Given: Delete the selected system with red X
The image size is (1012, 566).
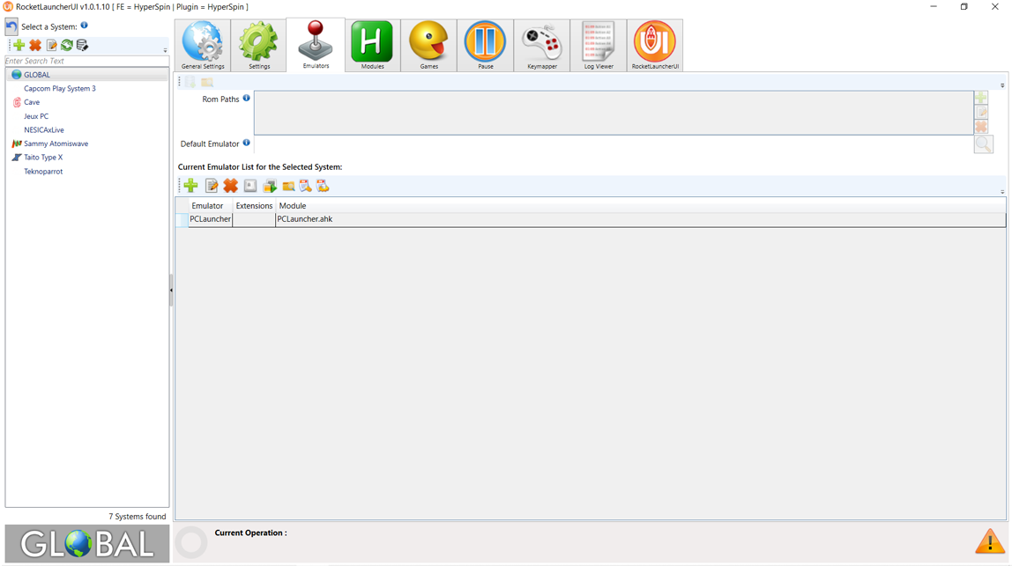Looking at the screenshot, I should [35, 45].
